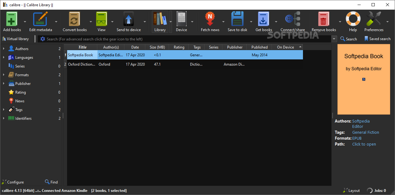This screenshot has height=195, width=395.
Task: Click the Softpedia Book cover thumbnail
Action: 363,79
